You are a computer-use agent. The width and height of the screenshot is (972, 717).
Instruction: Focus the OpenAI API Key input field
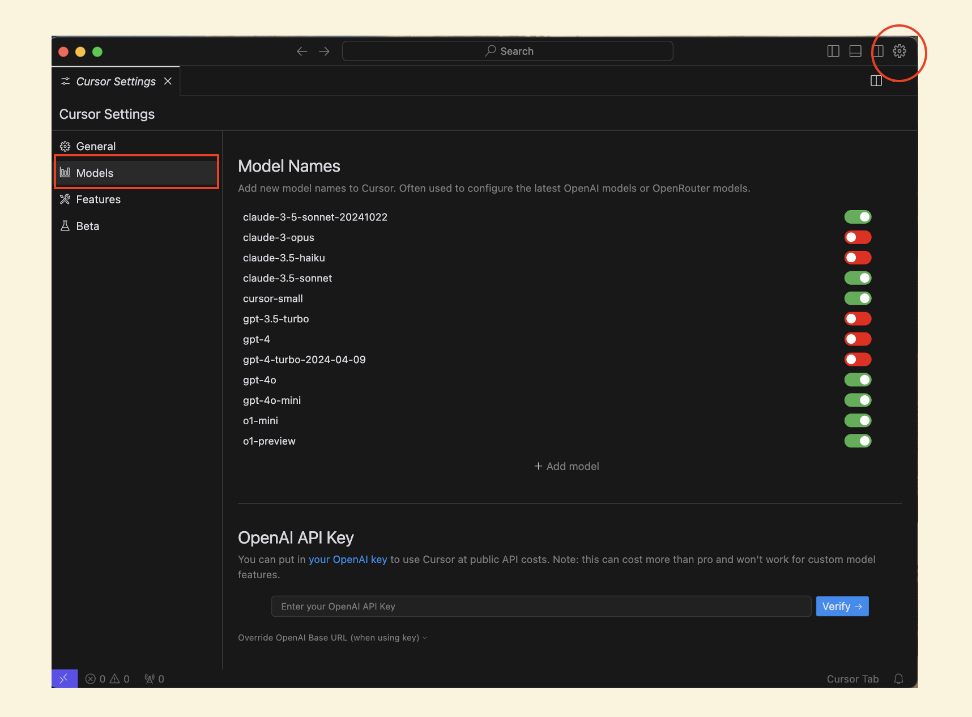(541, 606)
